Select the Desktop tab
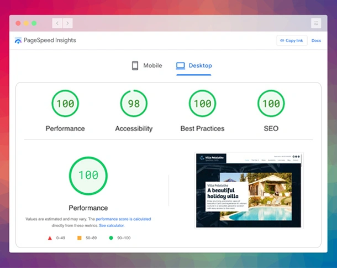Viewport: 337px width, 268px height. point(194,66)
